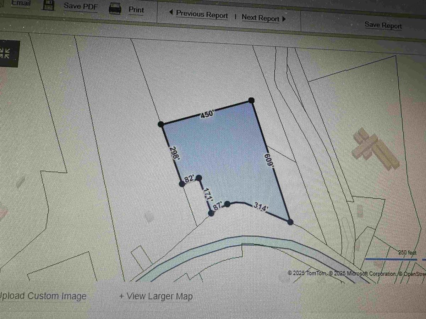Go to Next Report
This screenshot has height=319, width=426.
(x=261, y=18)
